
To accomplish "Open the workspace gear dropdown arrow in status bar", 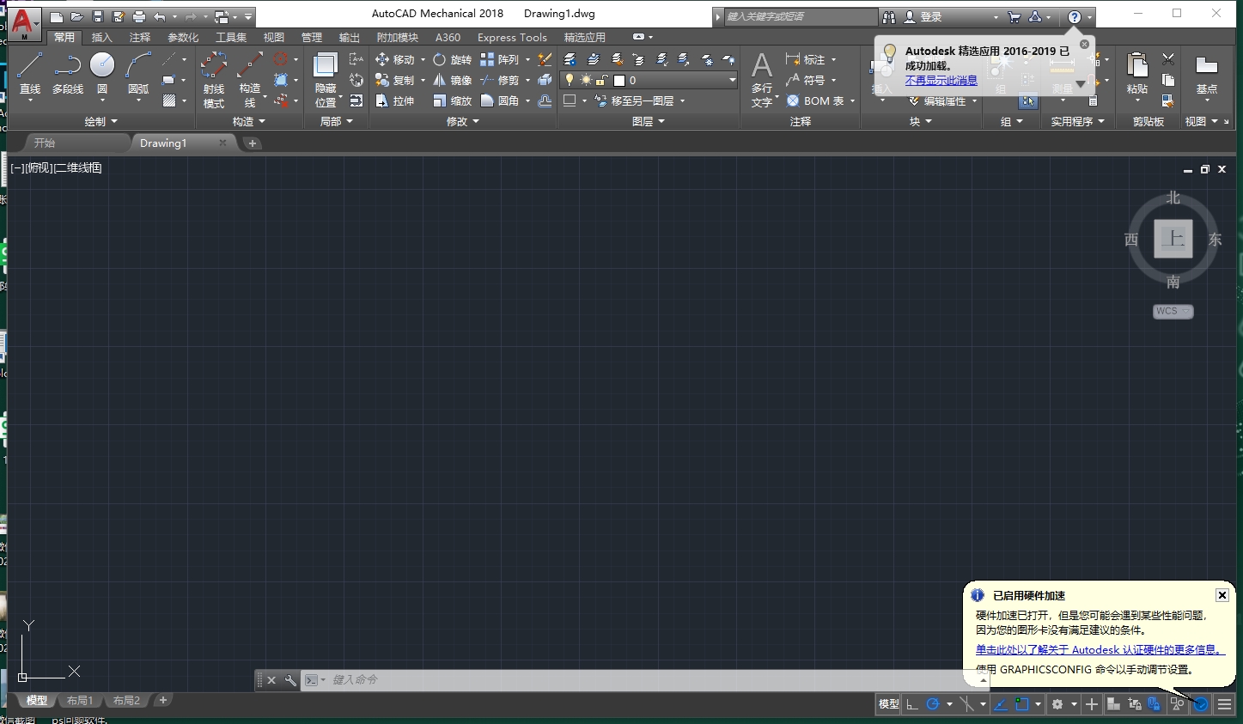I will [x=1074, y=704].
